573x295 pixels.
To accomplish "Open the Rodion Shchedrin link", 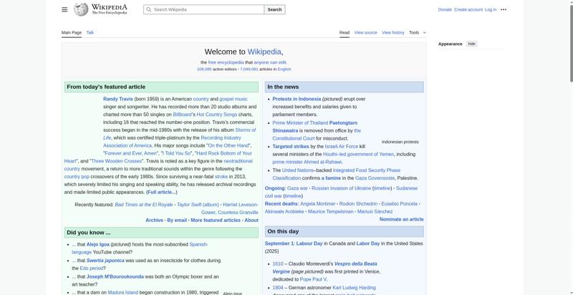I will pos(358,204).
